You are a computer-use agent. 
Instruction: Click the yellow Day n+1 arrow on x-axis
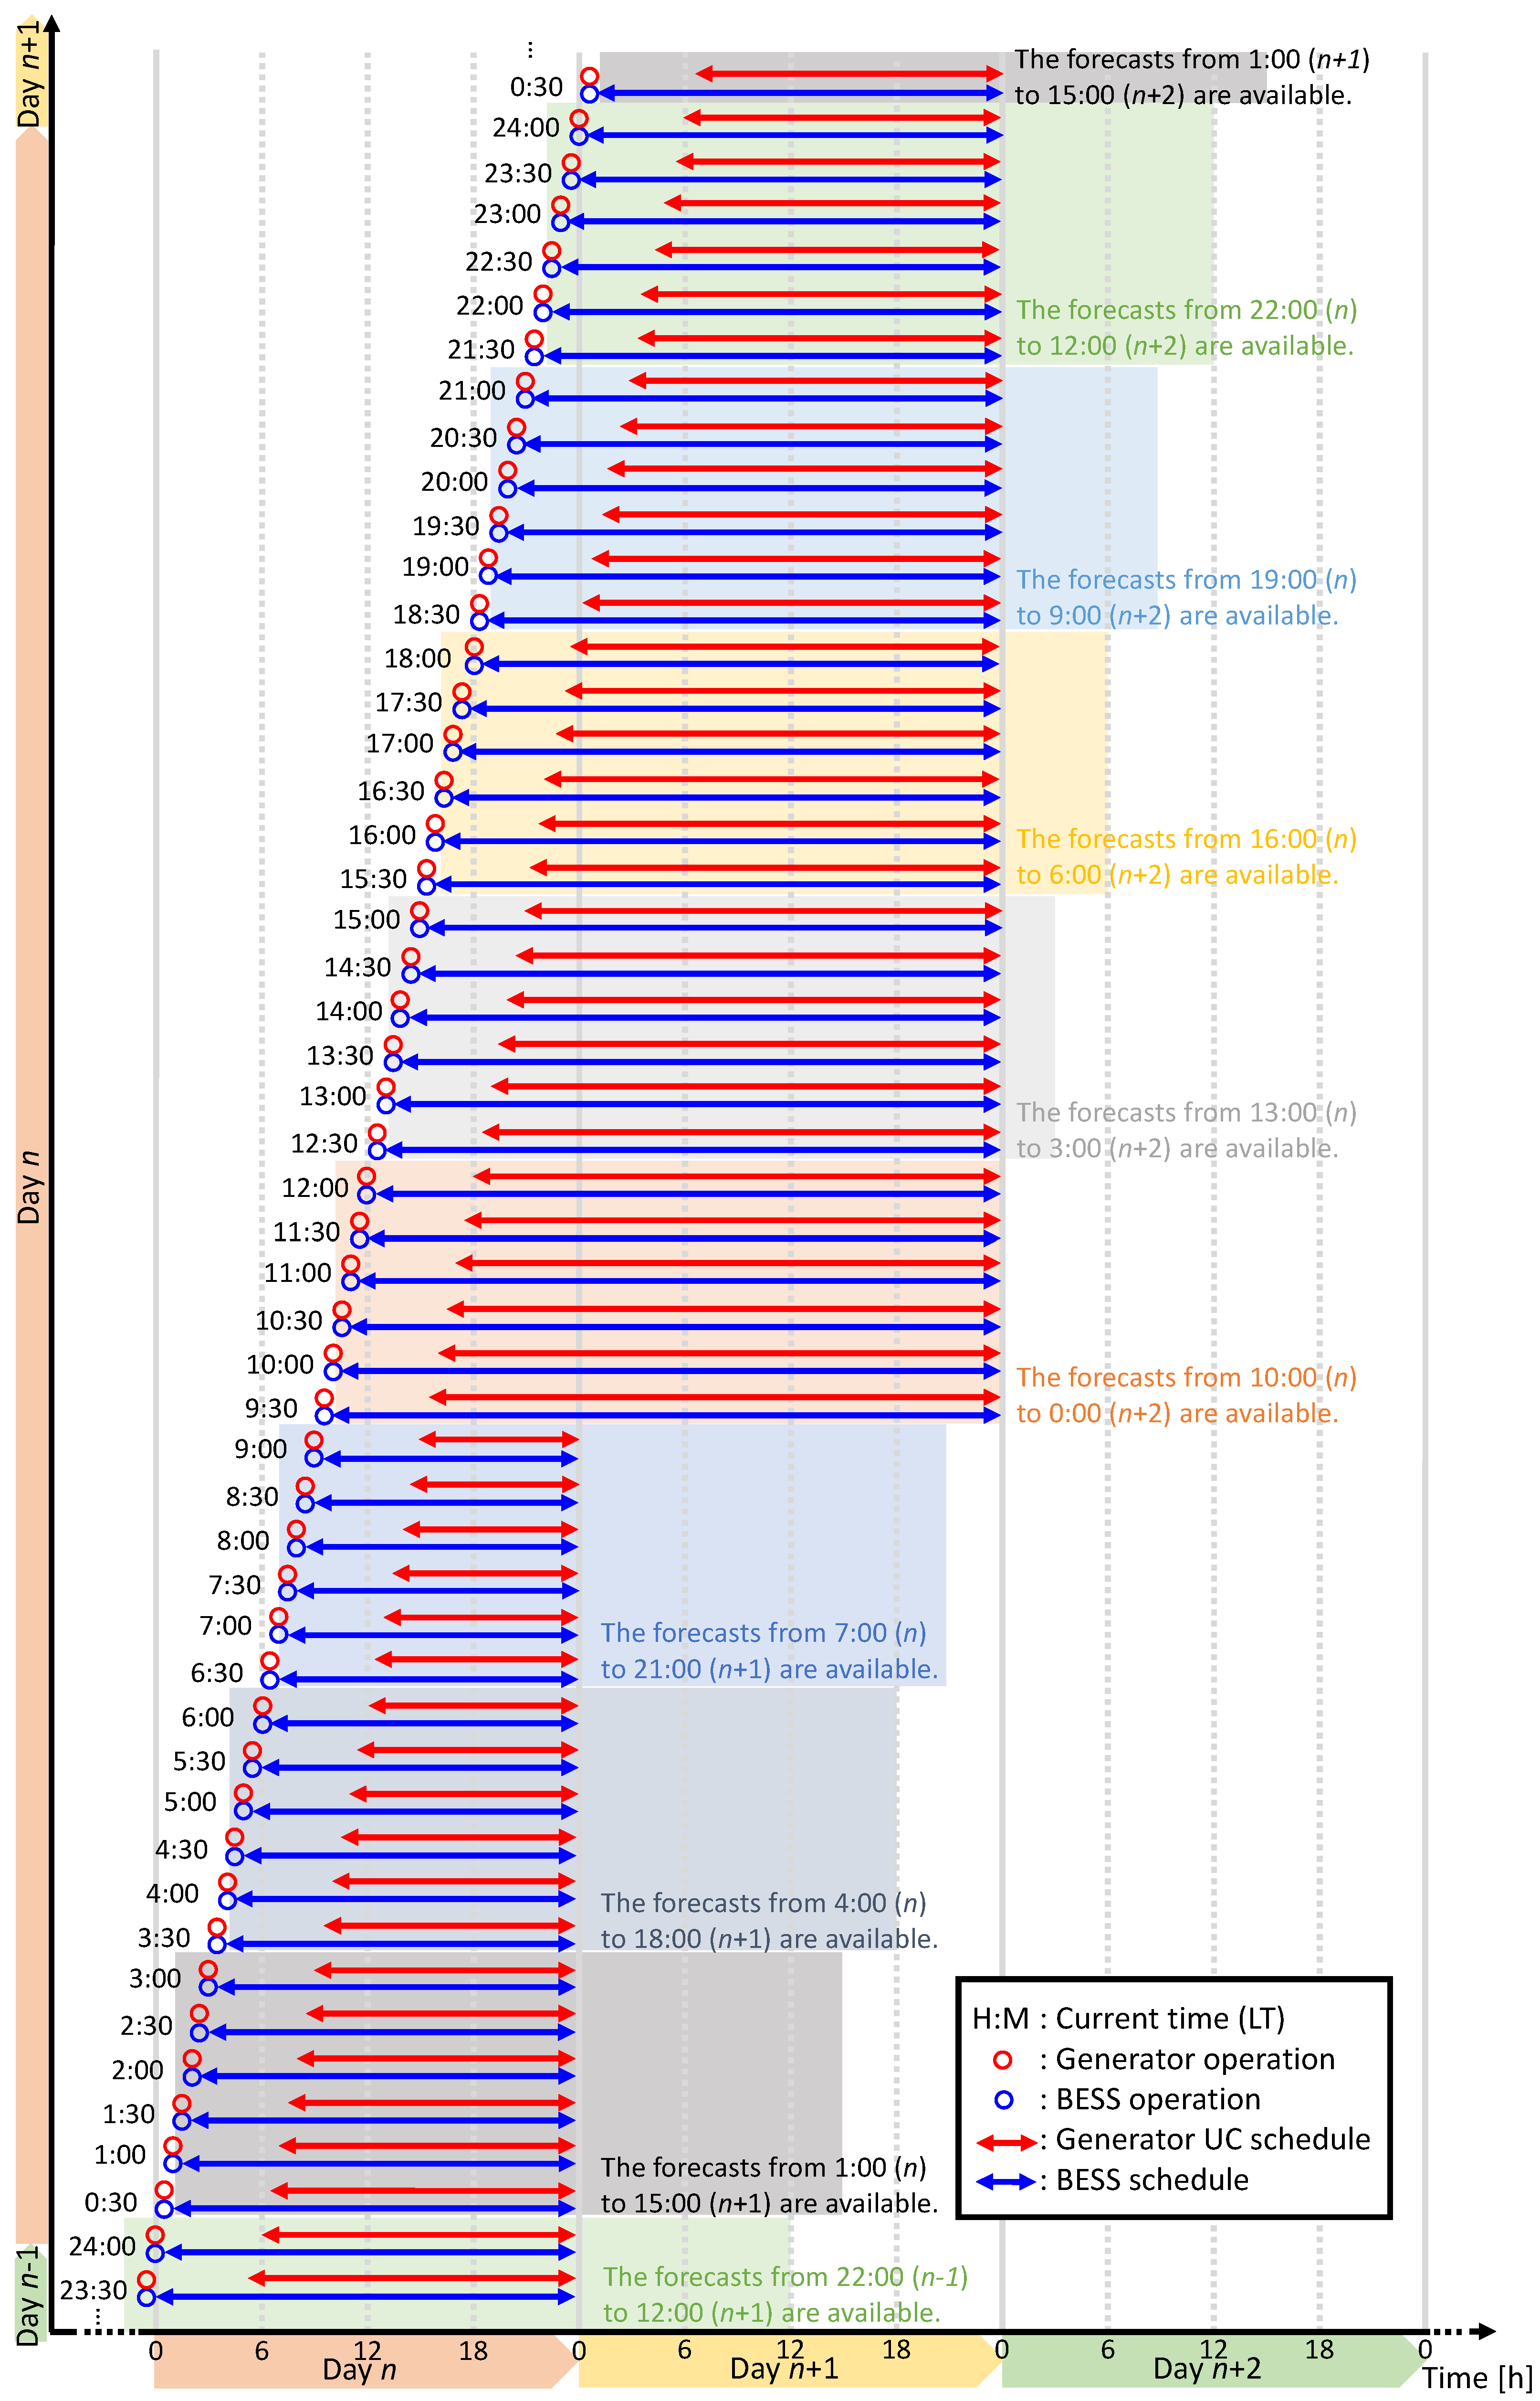click(784, 2368)
